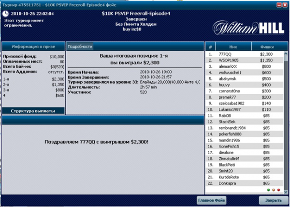
Task: Sort players by # column header
Action: [x=210, y=47]
